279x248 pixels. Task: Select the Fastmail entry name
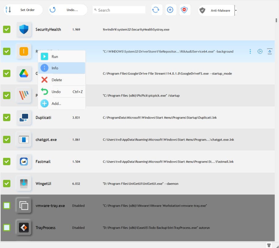43,162
